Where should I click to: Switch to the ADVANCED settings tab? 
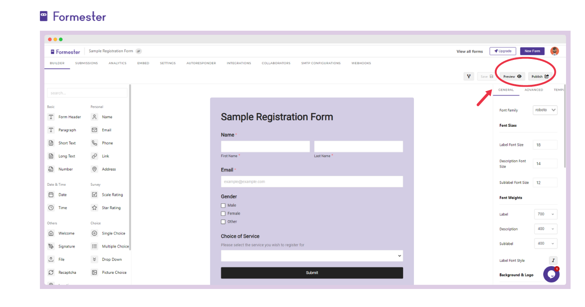tap(534, 90)
